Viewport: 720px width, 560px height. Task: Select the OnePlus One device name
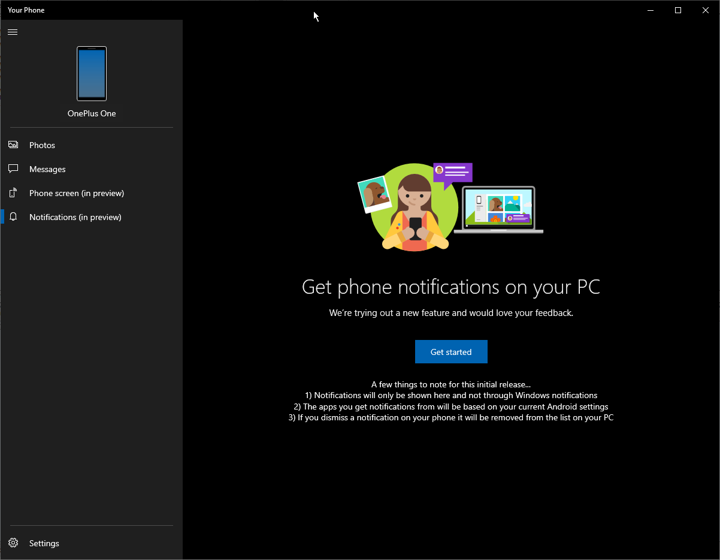(x=92, y=113)
